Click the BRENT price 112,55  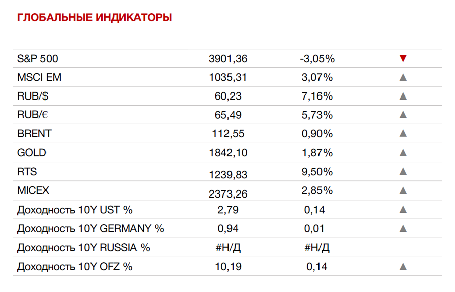click(x=228, y=134)
